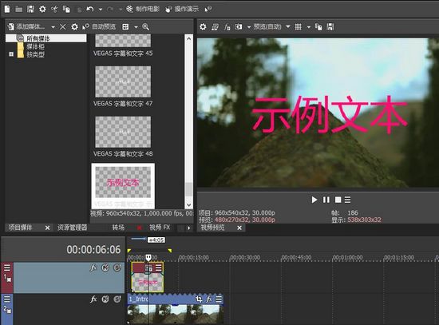Select the VEGAS 字幕和文字 45 thumbnail
The image size is (439, 325).
click(123, 41)
